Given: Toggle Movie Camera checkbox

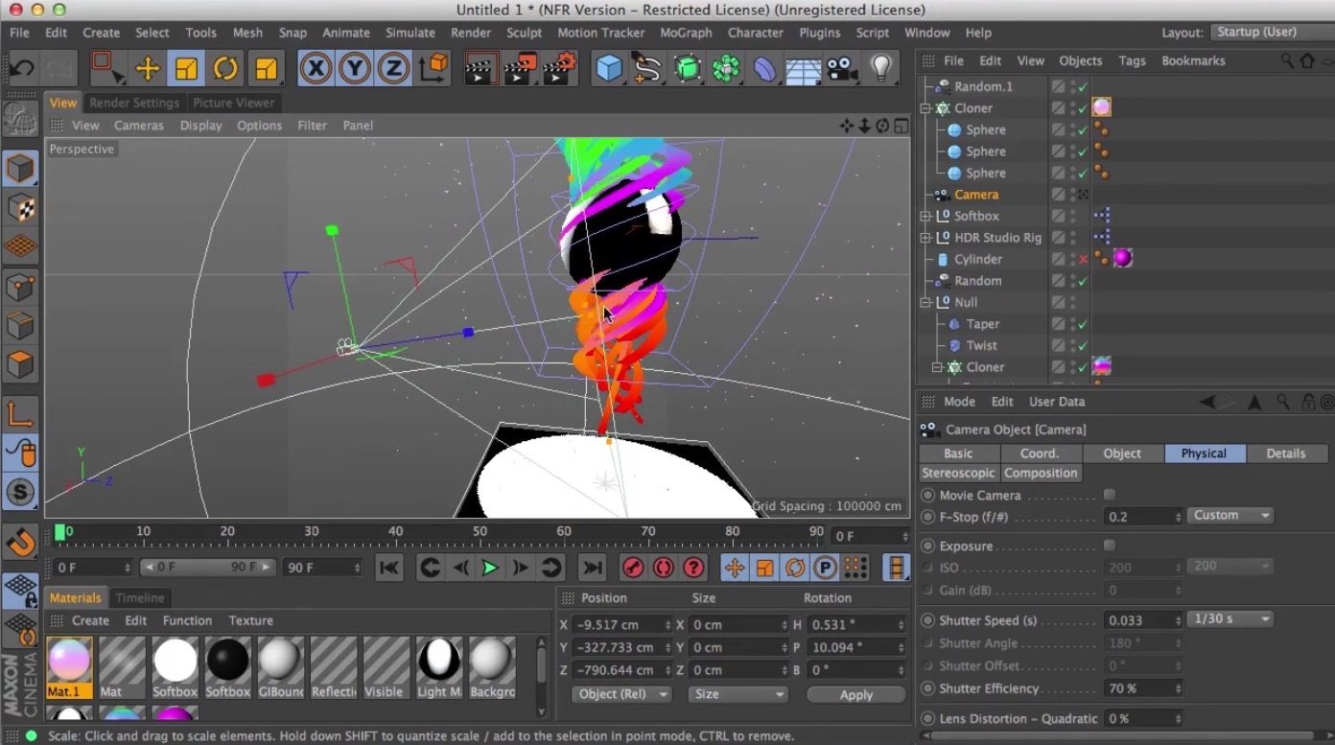Looking at the screenshot, I should coord(1110,495).
